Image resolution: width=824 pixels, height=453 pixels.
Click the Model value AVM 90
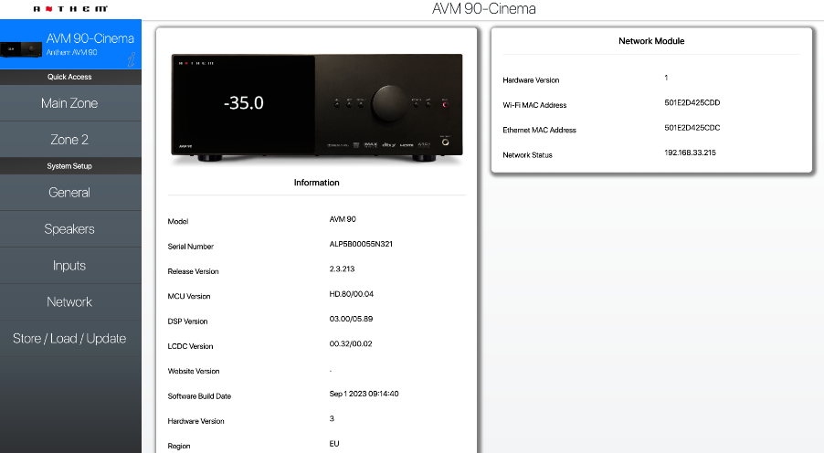(343, 219)
